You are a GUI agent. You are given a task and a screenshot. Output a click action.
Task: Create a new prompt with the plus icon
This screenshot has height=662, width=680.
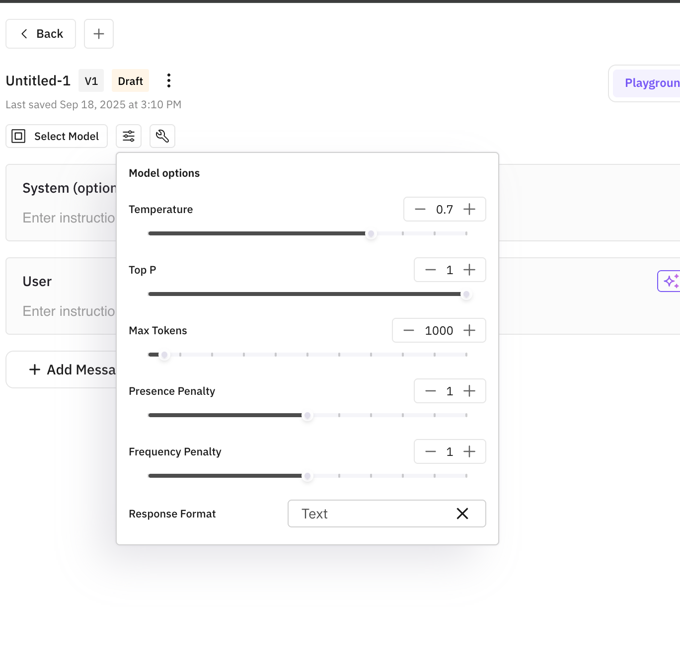[98, 33]
